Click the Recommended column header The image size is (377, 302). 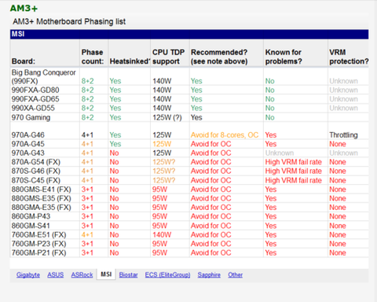(x=219, y=57)
